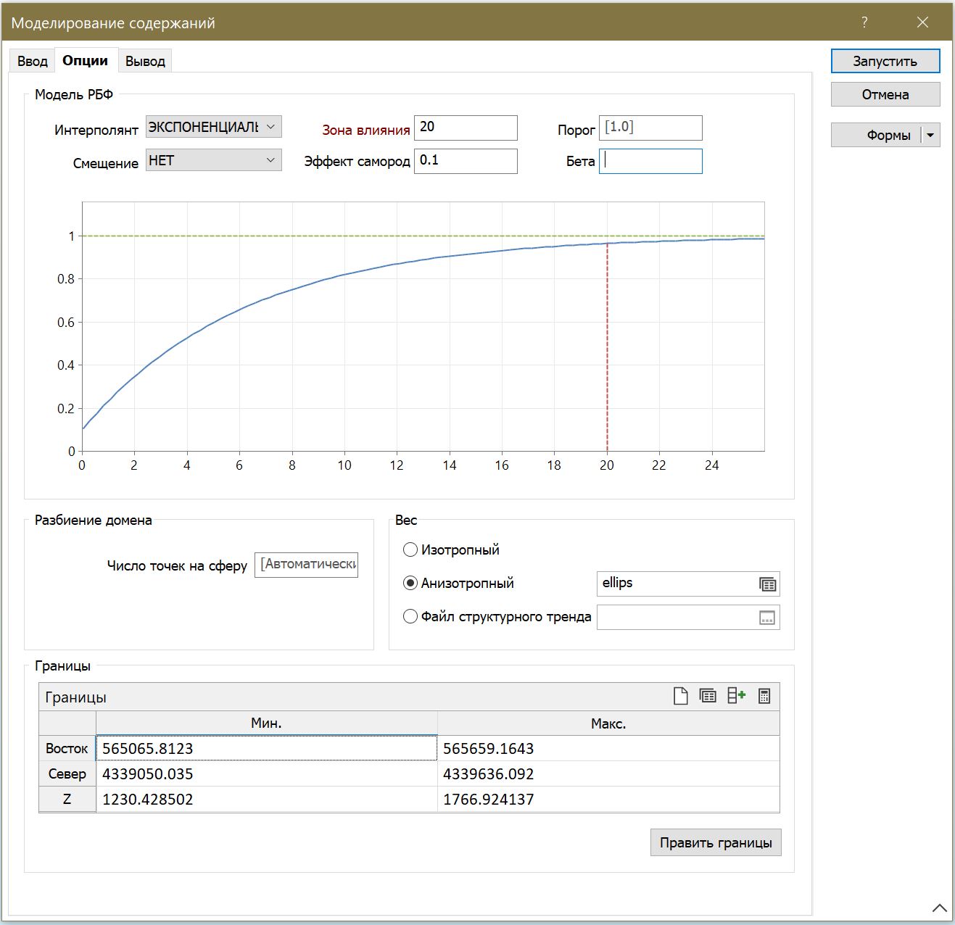Choose Файл структурного тренда radio option
The image size is (955, 925).
click(x=410, y=616)
